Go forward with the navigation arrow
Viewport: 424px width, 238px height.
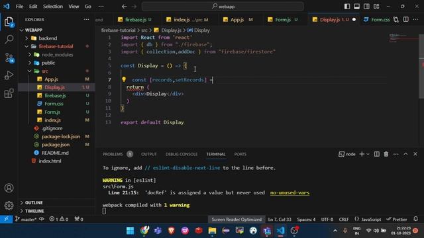click(134, 7)
